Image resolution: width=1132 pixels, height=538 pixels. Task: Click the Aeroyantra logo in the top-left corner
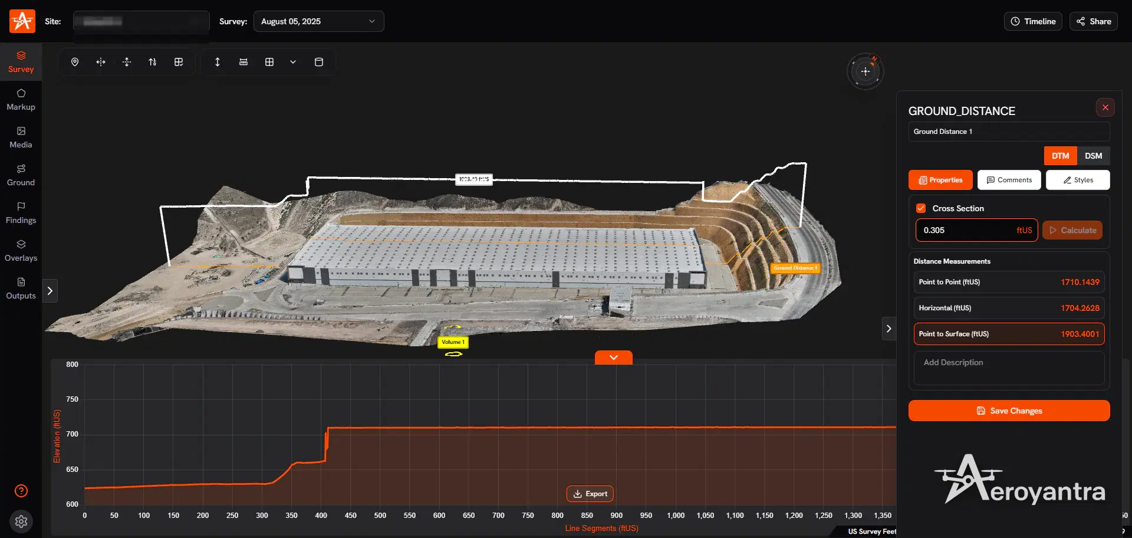(x=22, y=21)
